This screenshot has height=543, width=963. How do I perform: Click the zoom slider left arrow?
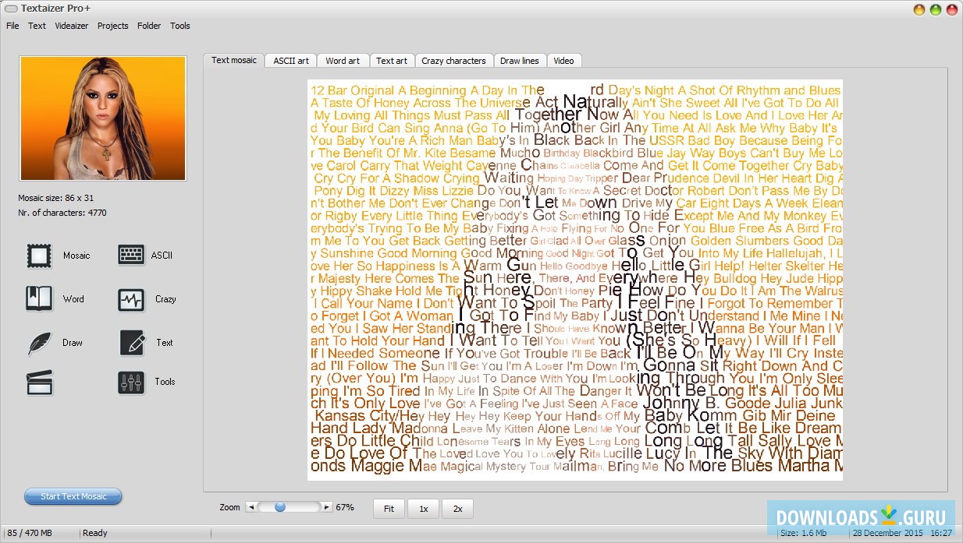click(251, 507)
